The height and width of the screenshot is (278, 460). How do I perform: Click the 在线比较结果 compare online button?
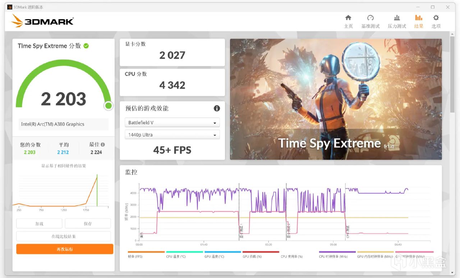64,236
